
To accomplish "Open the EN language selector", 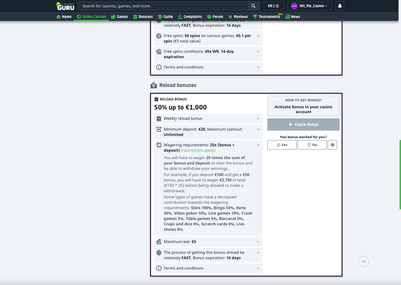I will coord(273,6).
